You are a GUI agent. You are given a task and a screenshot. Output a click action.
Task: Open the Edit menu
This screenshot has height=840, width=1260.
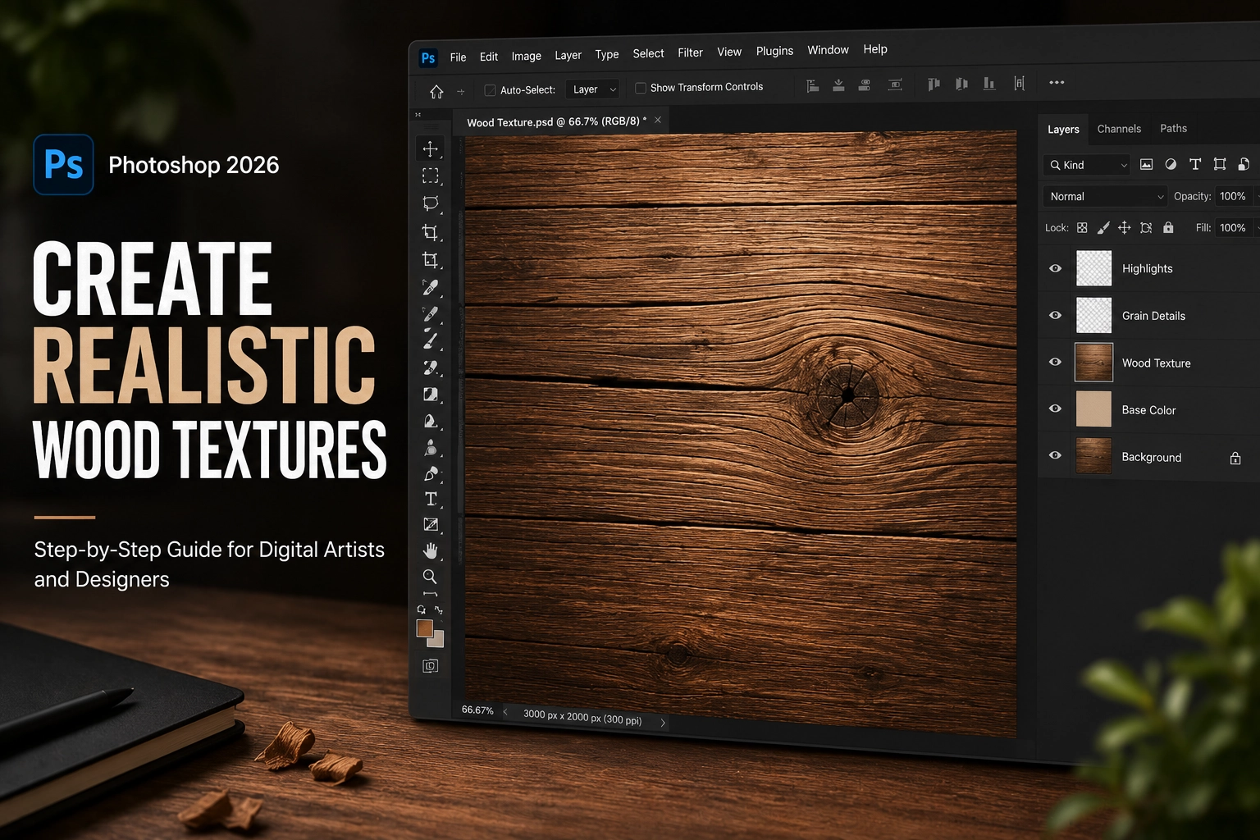click(x=489, y=57)
